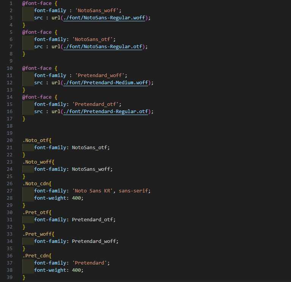The height and width of the screenshot is (282, 291).
Task: Follow the ./font/Pretendard-Regular.otf url link
Action: [105, 112]
